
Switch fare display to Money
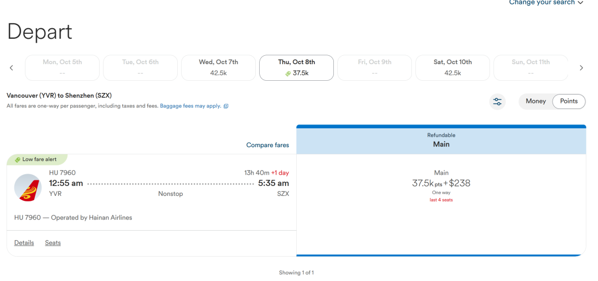point(535,101)
